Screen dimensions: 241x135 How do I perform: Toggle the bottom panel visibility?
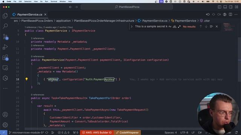[x=225, y=7]
